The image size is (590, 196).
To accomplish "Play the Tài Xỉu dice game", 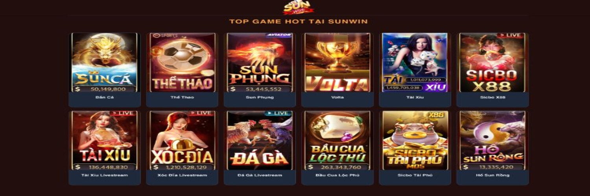I will (415, 62).
